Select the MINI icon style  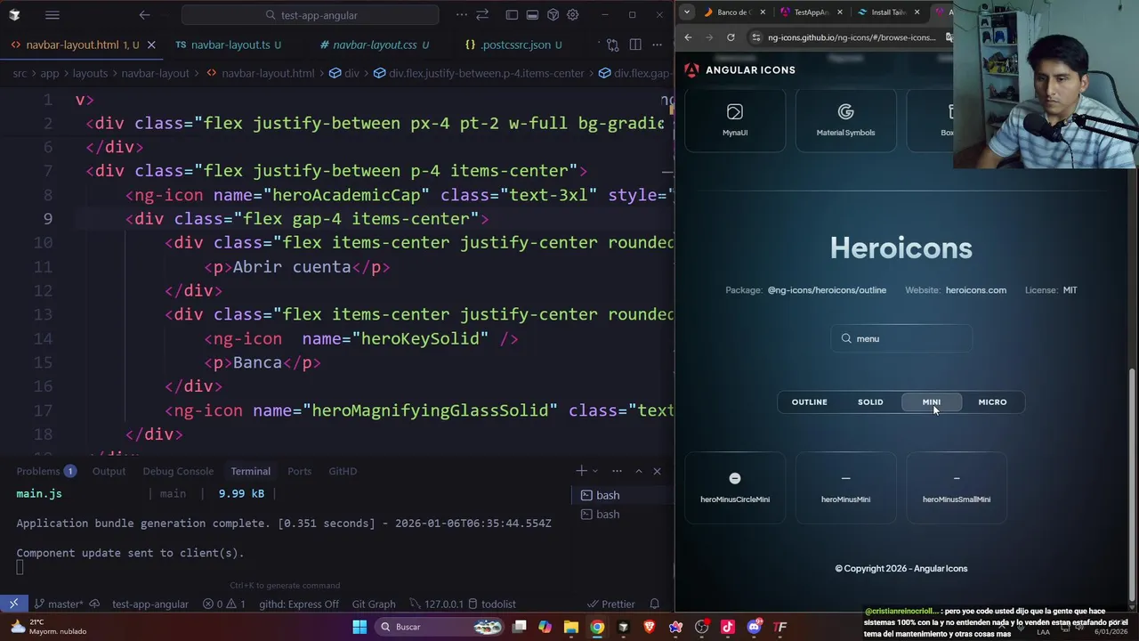[932, 402]
